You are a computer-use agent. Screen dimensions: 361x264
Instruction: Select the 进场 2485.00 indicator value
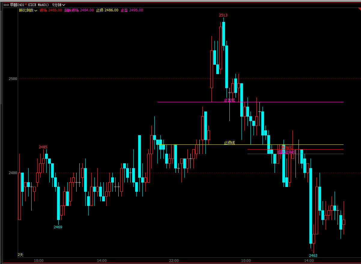(51, 10)
